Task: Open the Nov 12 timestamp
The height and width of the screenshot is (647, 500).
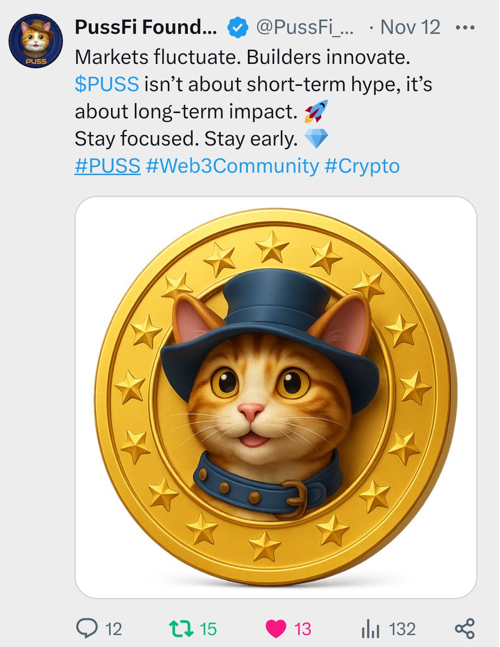Action: pos(410,27)
